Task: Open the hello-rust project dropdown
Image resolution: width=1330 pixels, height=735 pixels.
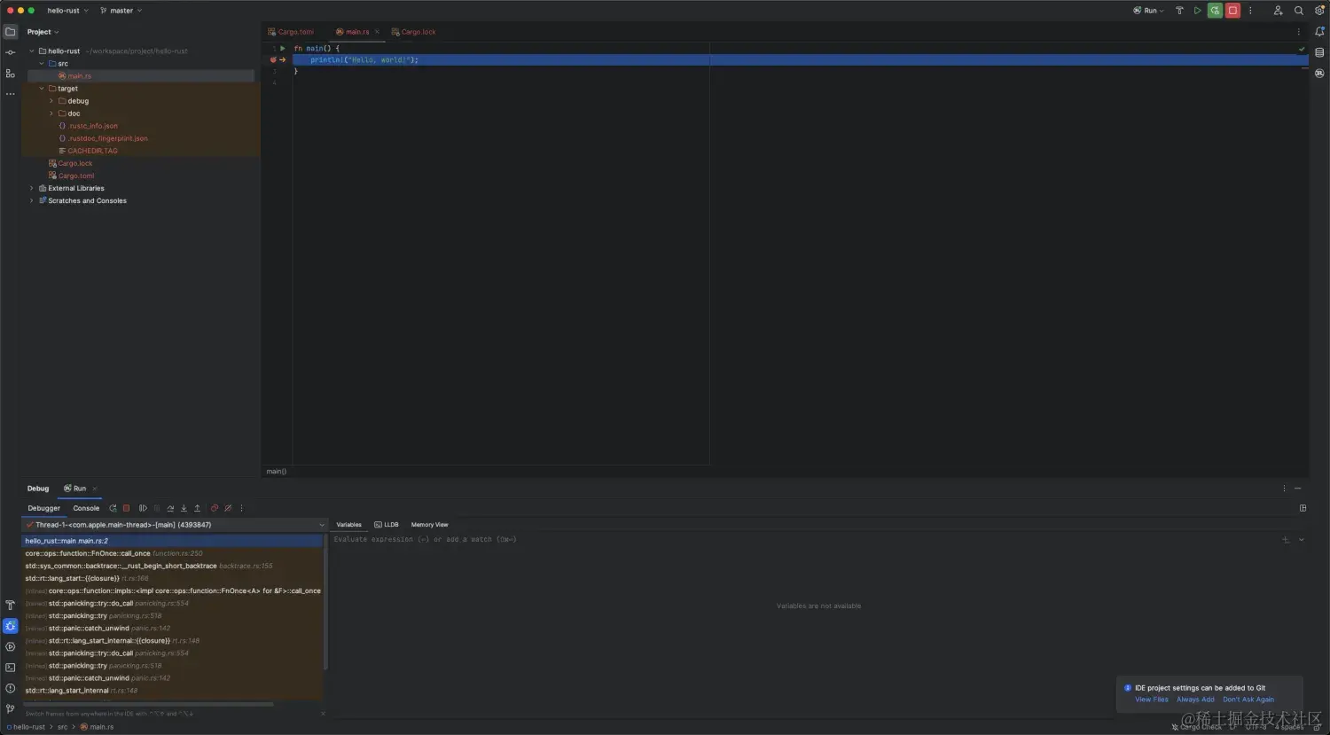Action: (68, 11)
